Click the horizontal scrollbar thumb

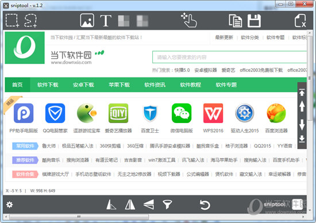tap(79, 217)
